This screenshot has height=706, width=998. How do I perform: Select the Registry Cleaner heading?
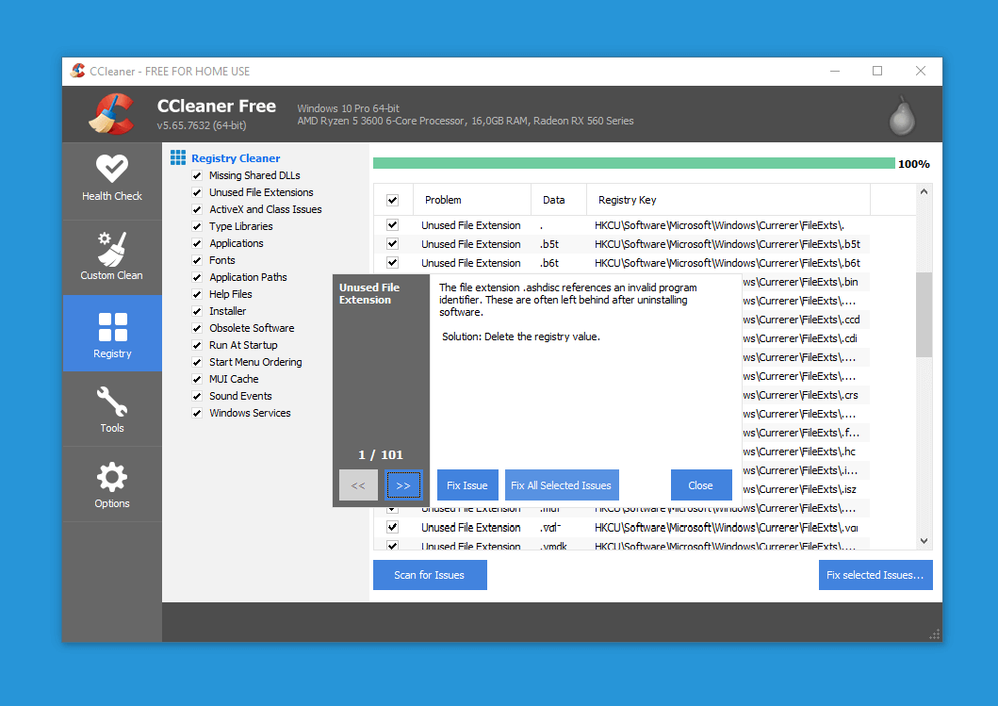point(236,158)
